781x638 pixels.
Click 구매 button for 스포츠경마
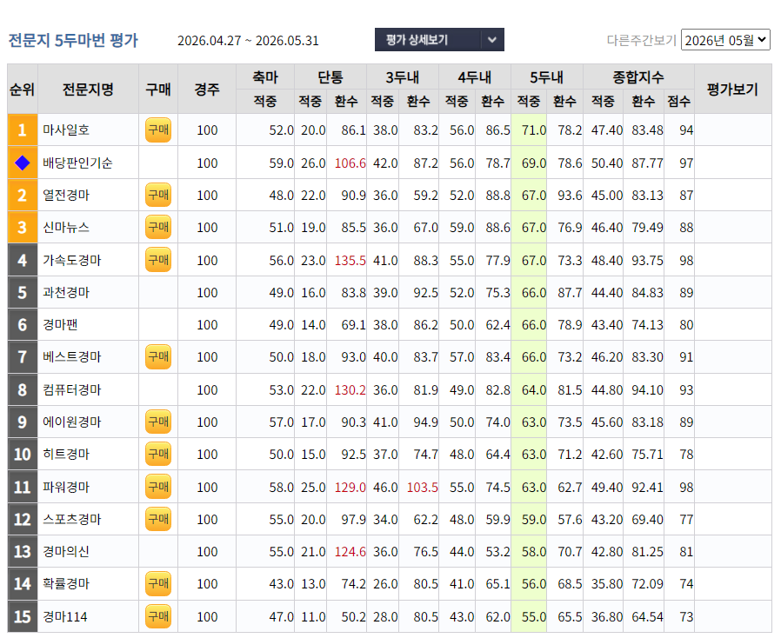(x=158, y=519)
